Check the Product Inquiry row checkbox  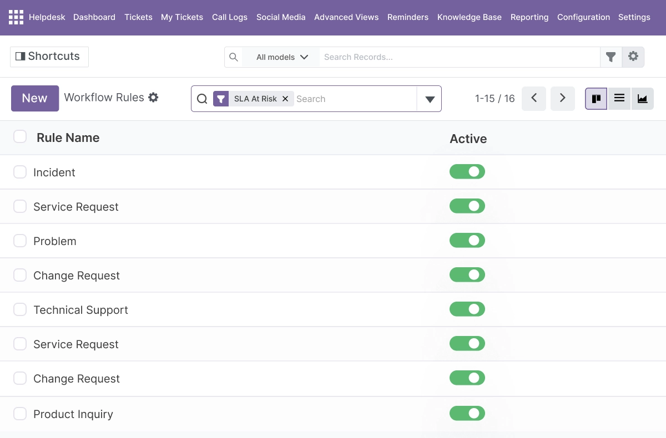tap(20, 414)
